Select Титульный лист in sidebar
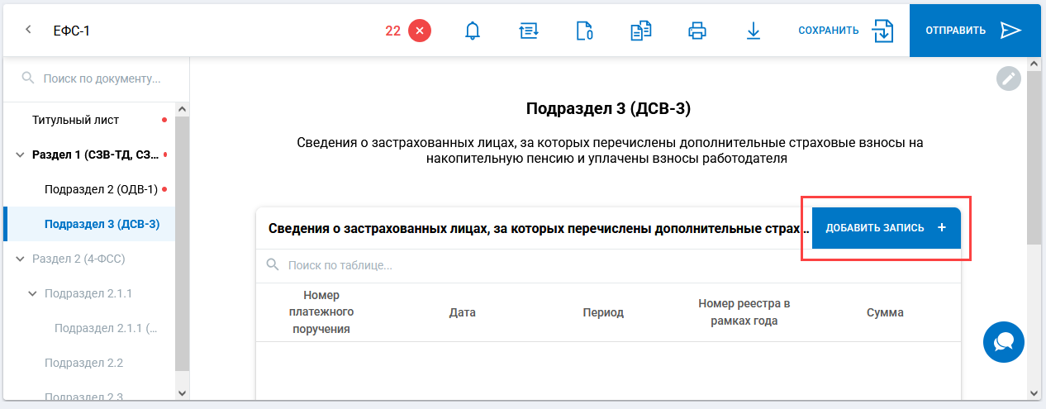Screen dimensions: 1046x409 [x=76, y=120]
